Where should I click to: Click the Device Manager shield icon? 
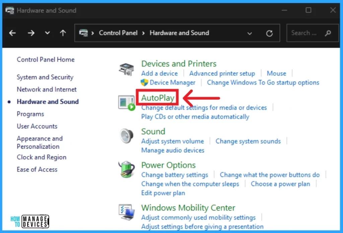[144, 83]
